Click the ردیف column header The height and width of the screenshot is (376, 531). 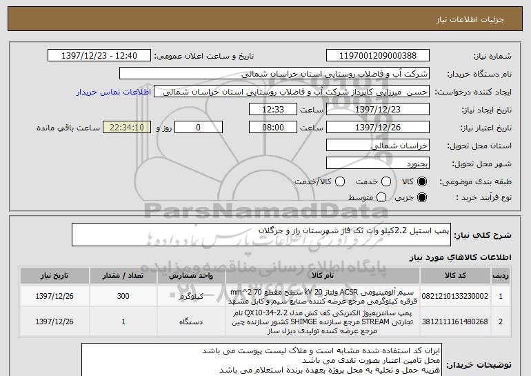[x=501, y=276]
